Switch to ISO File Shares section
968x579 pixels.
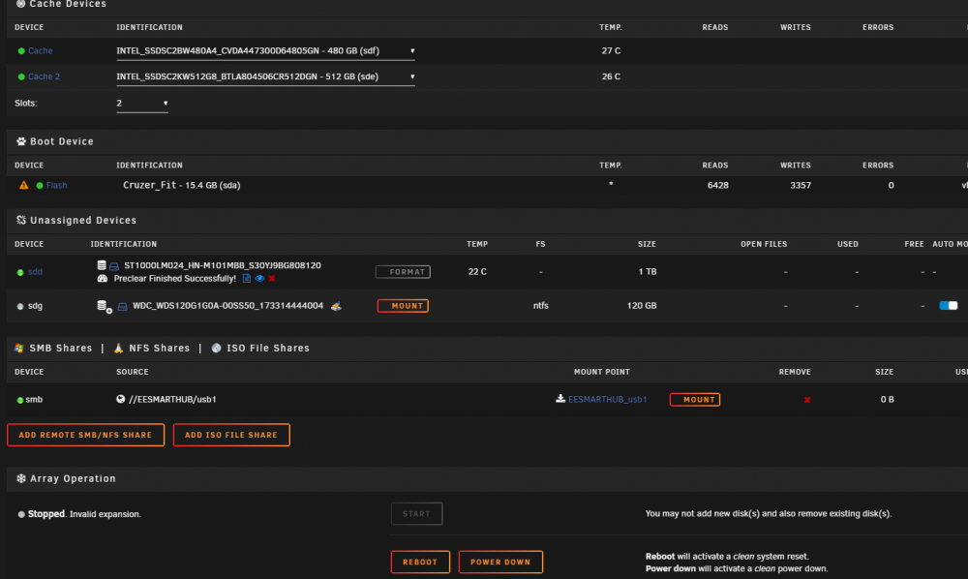[x=268, y=349]
